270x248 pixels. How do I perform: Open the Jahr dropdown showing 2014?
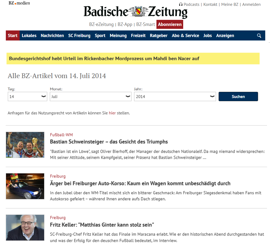(x=175, y=96)
